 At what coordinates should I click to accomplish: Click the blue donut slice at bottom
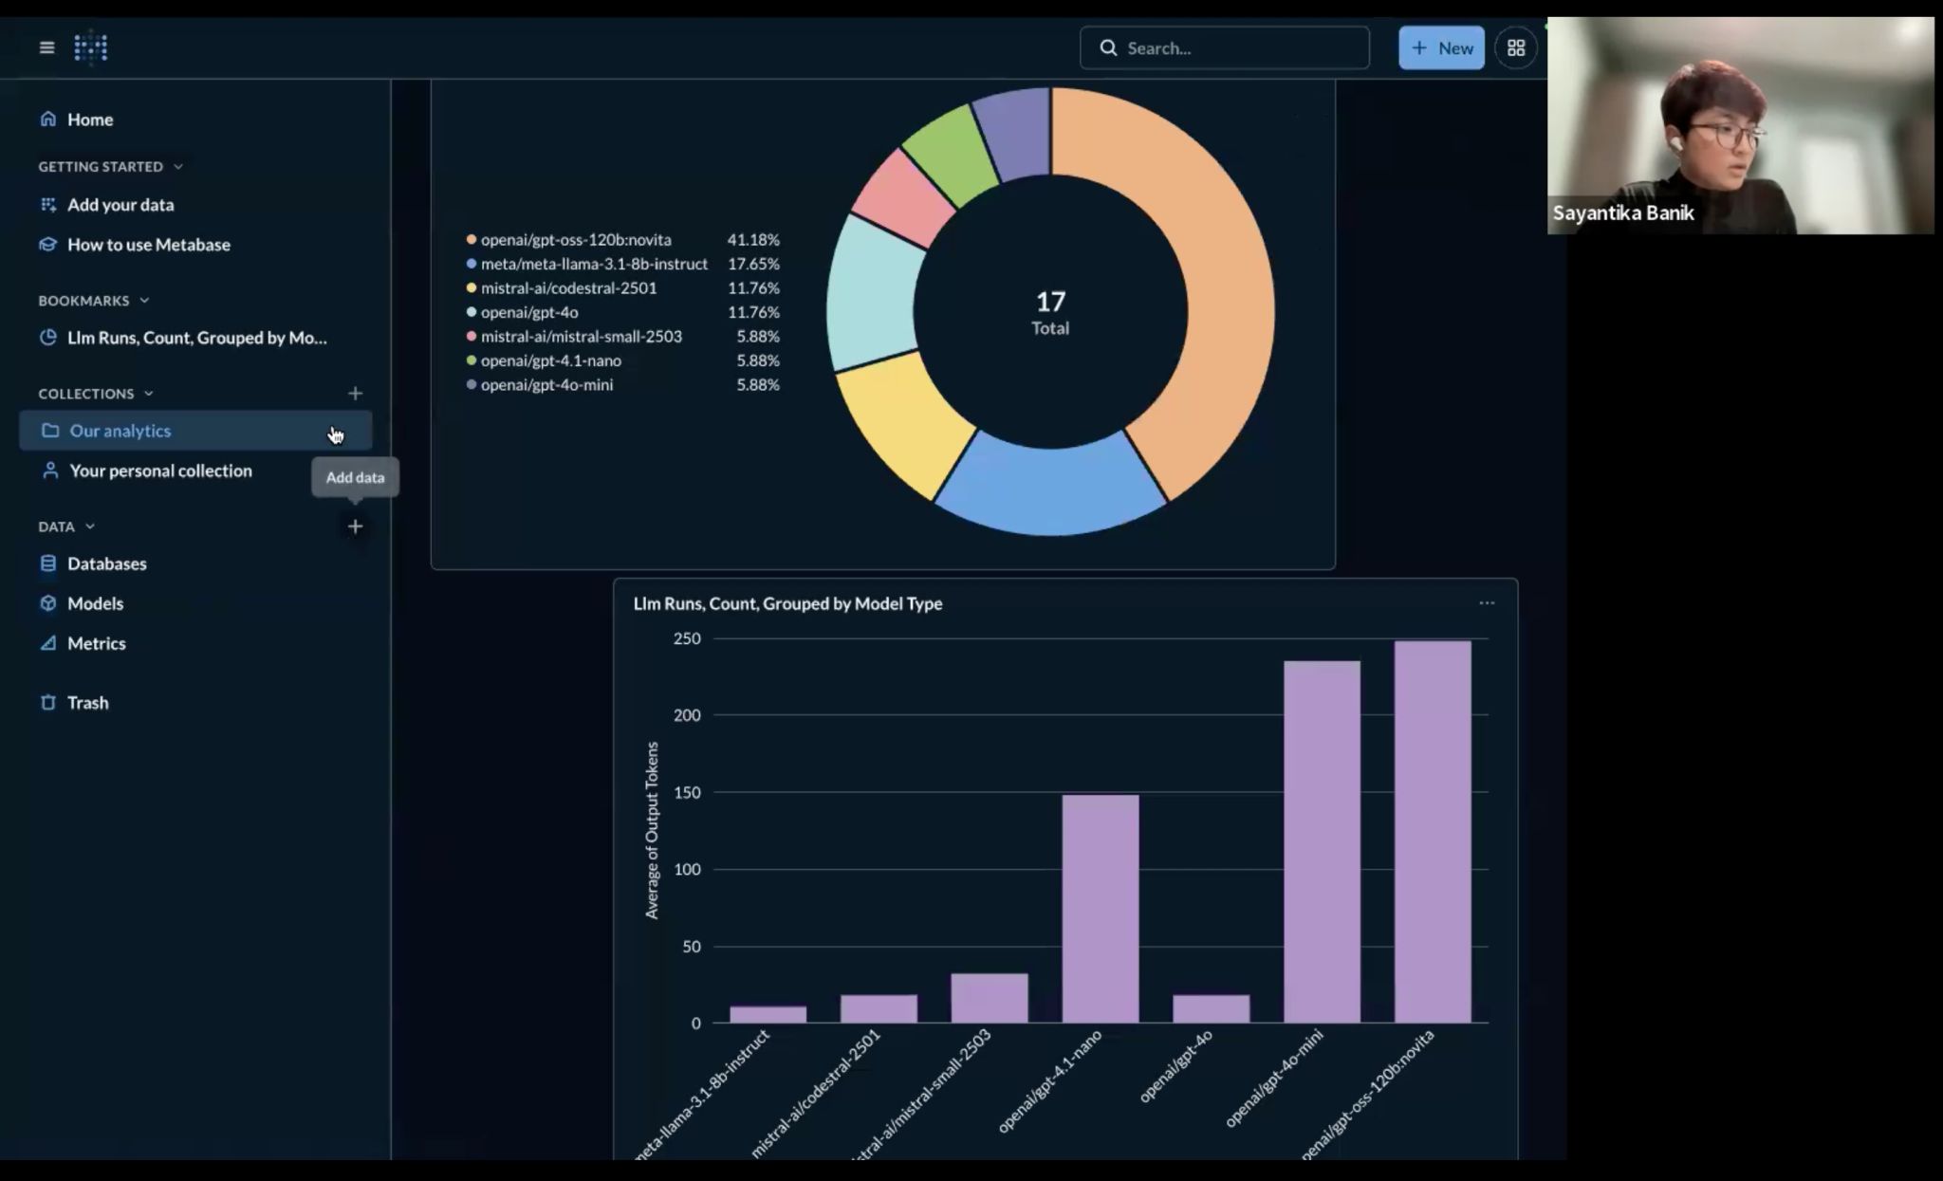(1050, 484)
